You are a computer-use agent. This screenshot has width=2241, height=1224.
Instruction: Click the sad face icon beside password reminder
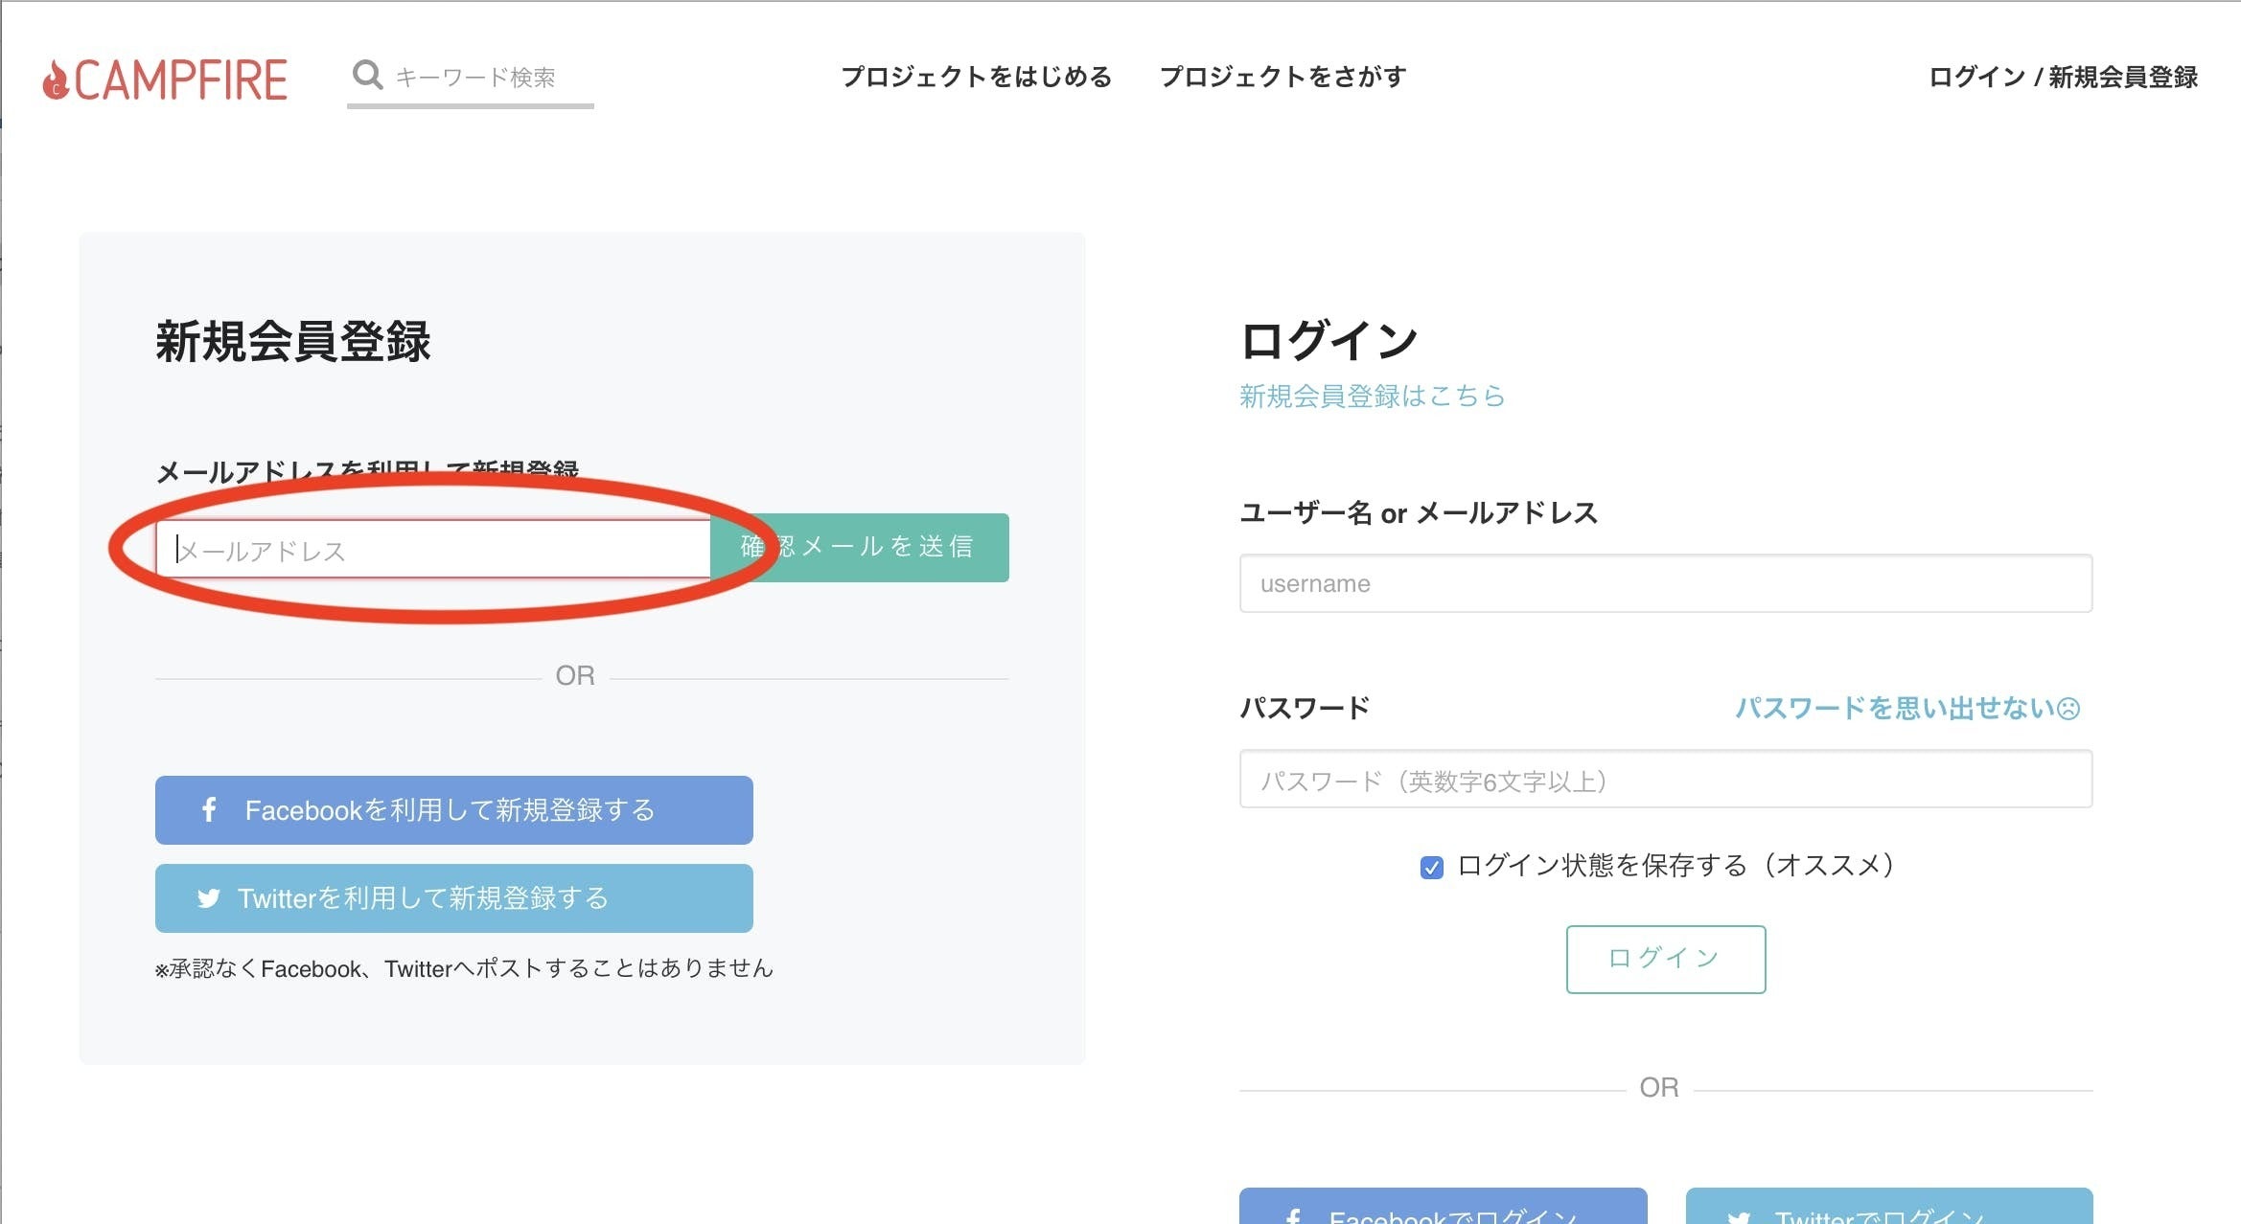click(2069, 709)
